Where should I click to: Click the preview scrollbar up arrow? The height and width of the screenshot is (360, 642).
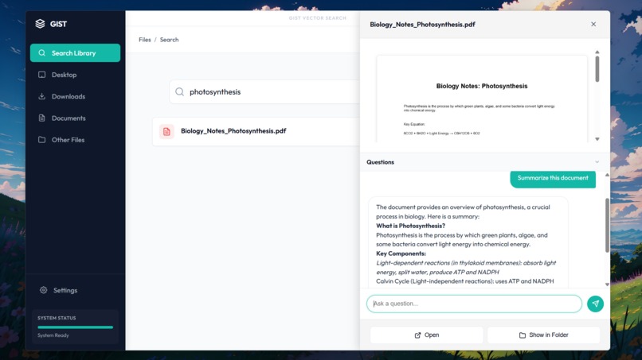(x=597, y=52)
